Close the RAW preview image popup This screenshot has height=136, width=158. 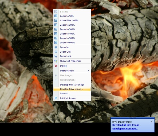(152, 122)
